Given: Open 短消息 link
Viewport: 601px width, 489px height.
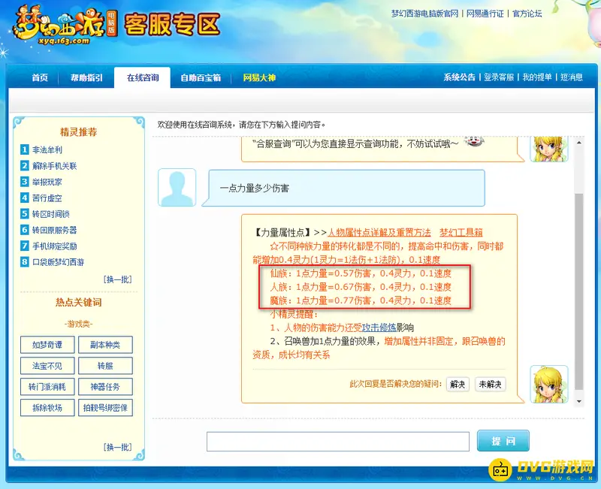Looking at the screenshot, I should click(572, 77).
